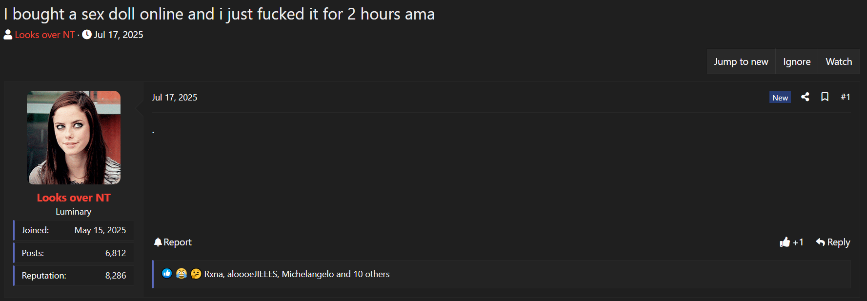Screen dimensions: 867x301
Task: Click the clock icon next to thread date
Action: click(x=87, y=35)
